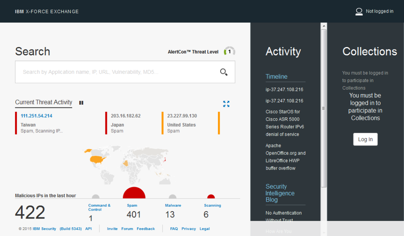Click the API footer link

pyautogui.click(x=88, y=228)
